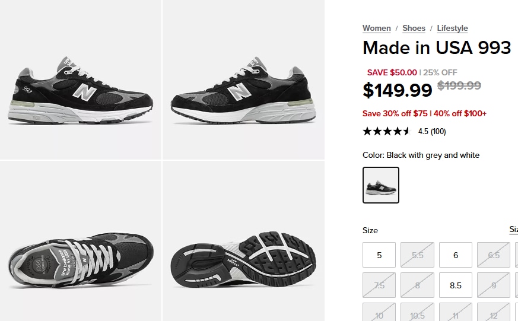Open the top-down view shoe image
The height and width of the screenshot is (321, 518).
tap(81, 241)
